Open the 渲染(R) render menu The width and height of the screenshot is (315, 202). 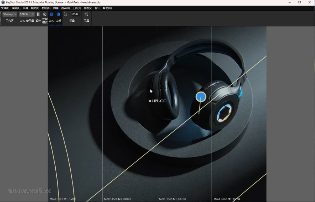tap(65, 8)
